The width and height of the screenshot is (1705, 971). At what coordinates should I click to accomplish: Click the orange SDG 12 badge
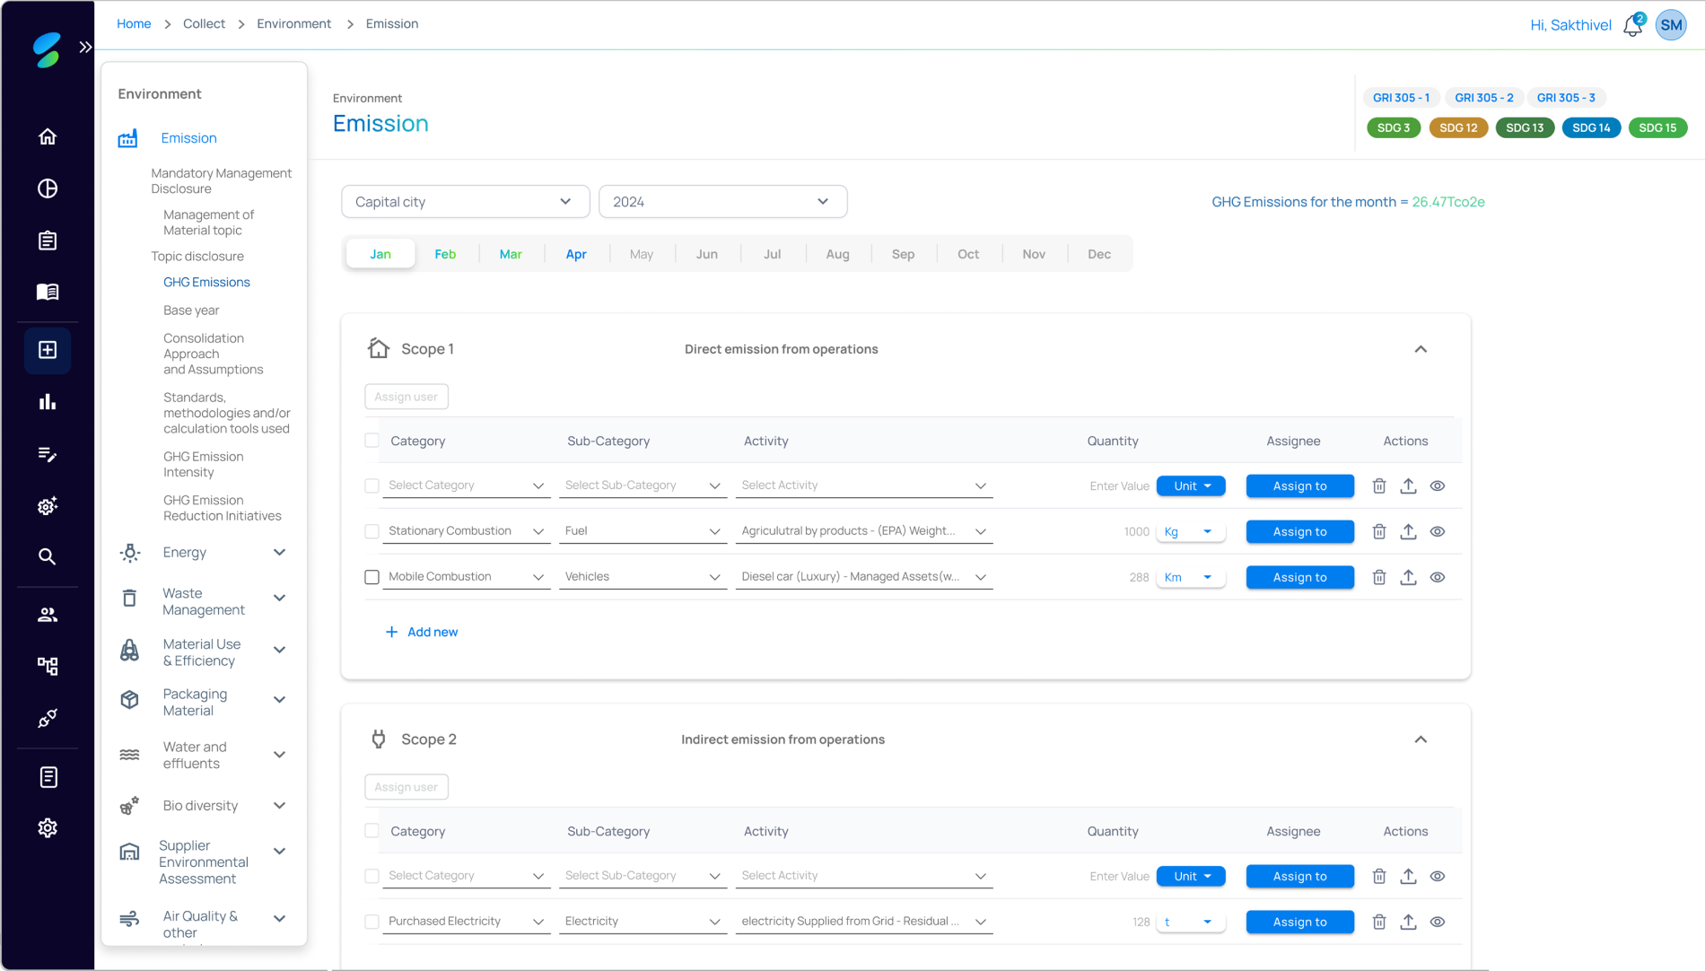click(1457, 127)
